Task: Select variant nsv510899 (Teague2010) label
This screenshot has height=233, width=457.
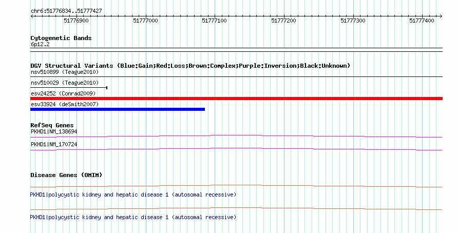Action: tap(65, 72)
